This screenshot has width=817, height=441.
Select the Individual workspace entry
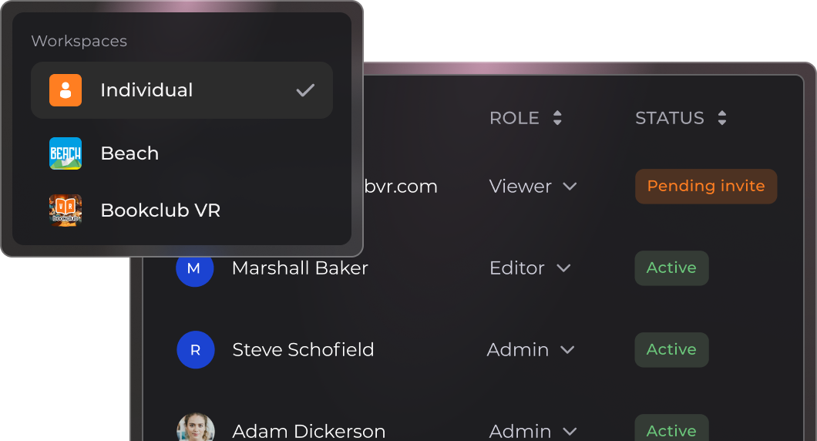[x=146, y=90]
